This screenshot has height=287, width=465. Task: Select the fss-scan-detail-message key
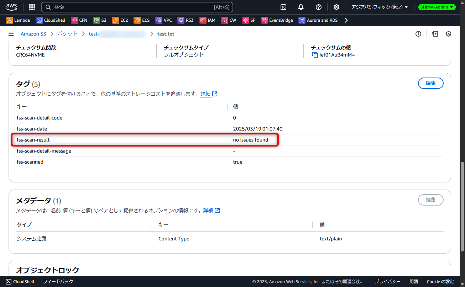(x=44, y=151)
